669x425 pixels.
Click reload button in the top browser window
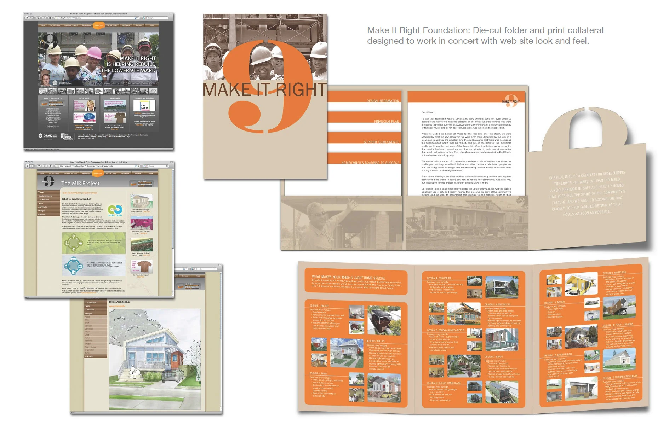[x=38, y=18]
